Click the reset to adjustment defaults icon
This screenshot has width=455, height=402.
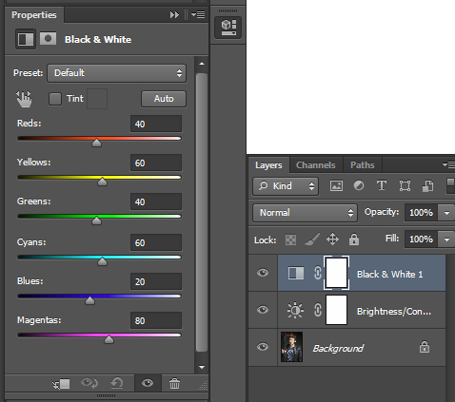(x=117, y=383)
